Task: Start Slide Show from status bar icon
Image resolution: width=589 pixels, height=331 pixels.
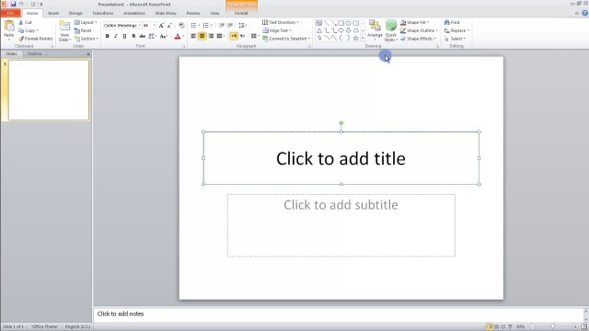Action: coord(510,326)
